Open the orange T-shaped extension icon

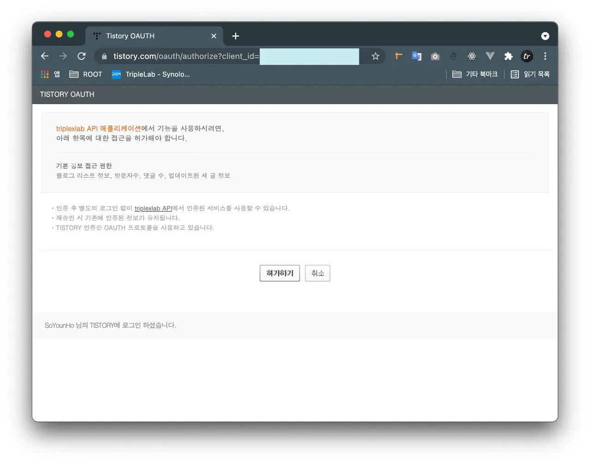(x=398, y=56)
